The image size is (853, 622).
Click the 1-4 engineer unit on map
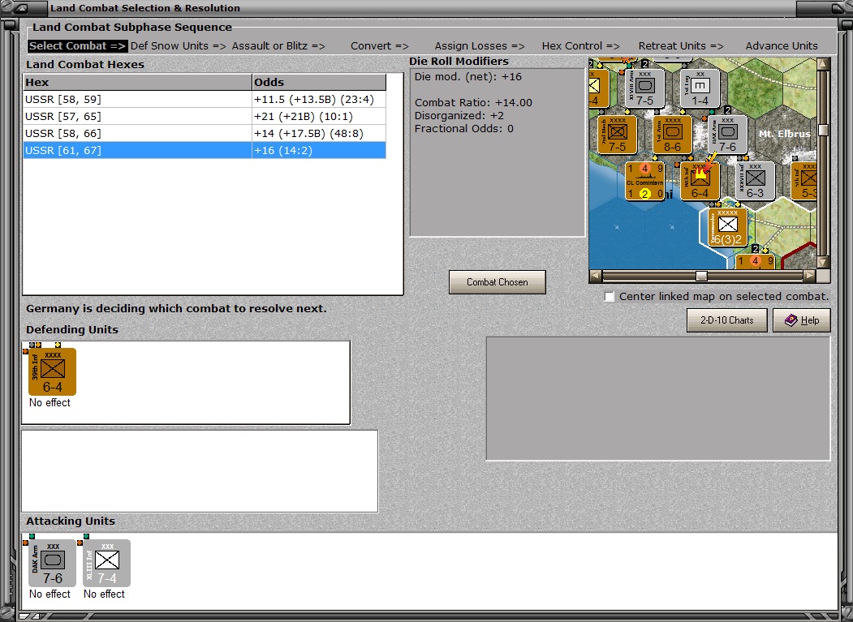pos(700,88)
